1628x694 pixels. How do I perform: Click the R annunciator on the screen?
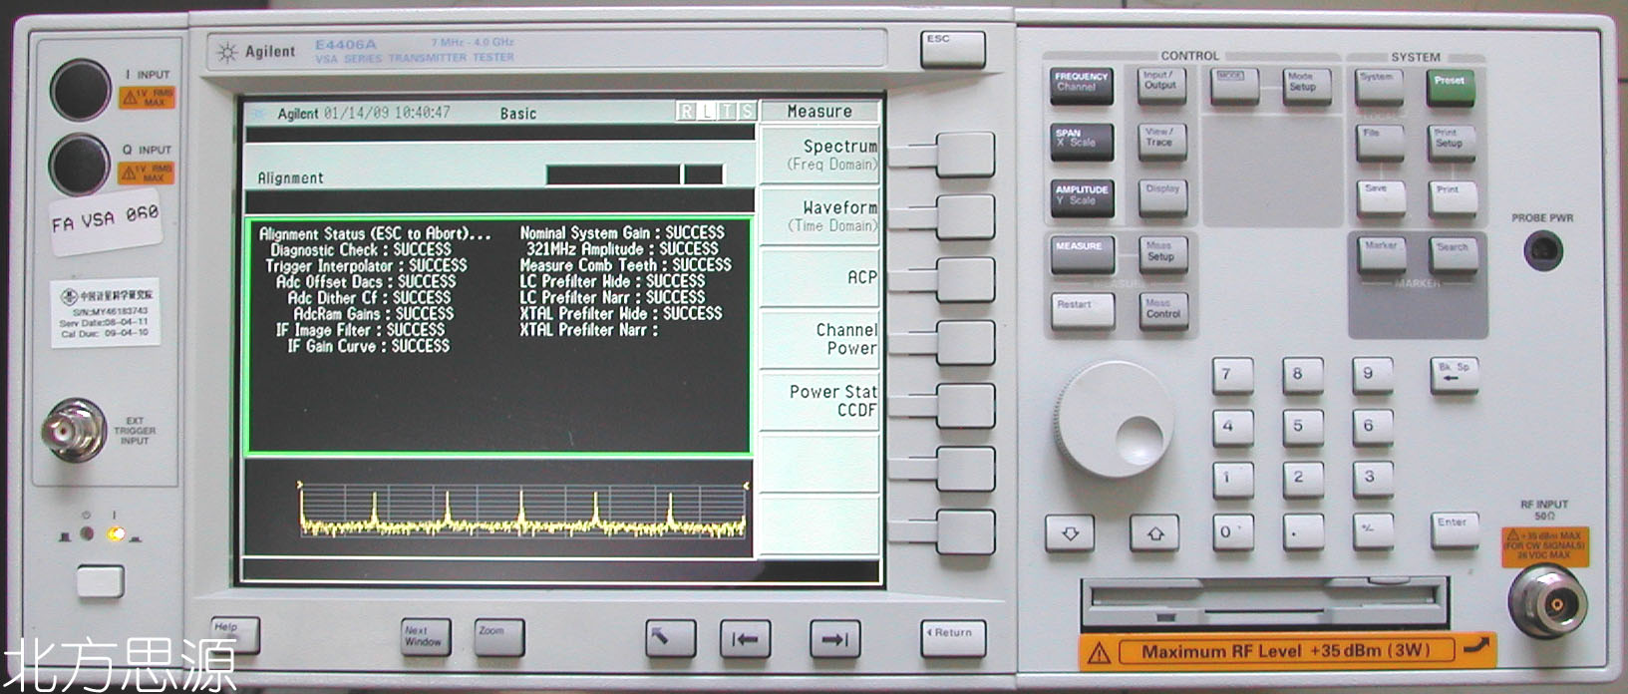tap(686, 112)
